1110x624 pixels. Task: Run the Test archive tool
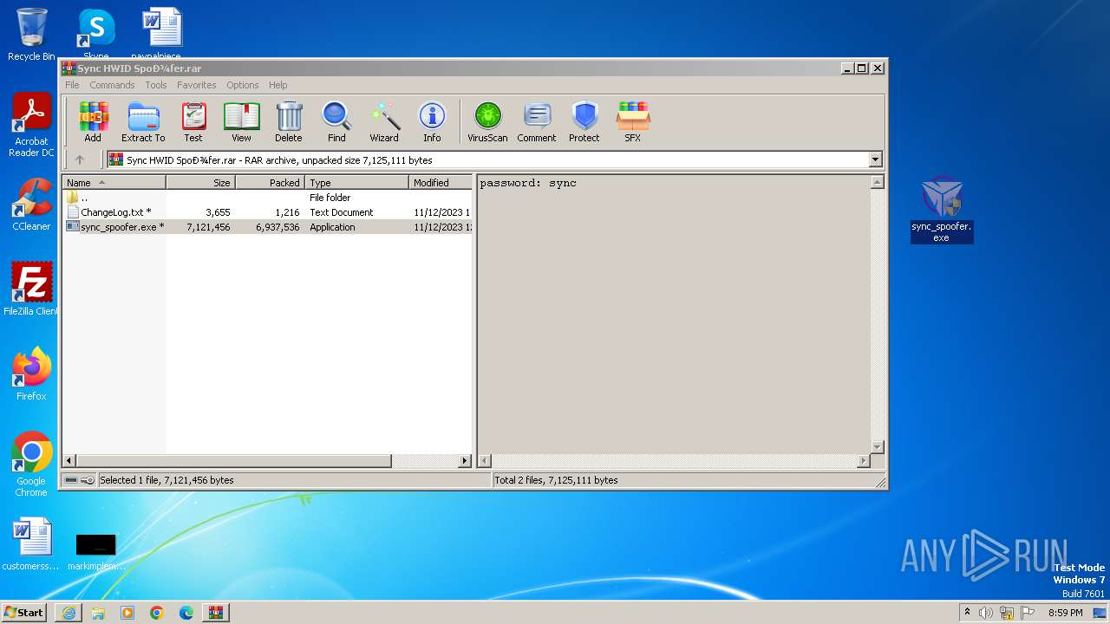(193, 121)
